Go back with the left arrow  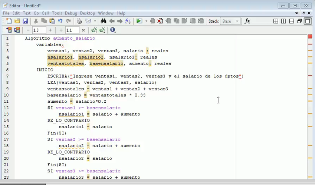112,21
